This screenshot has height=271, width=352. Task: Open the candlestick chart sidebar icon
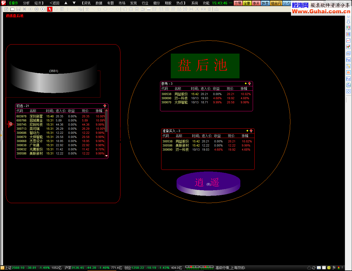pos(348,47)
